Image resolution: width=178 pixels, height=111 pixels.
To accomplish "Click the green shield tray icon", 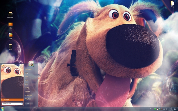I will point(155,109).
